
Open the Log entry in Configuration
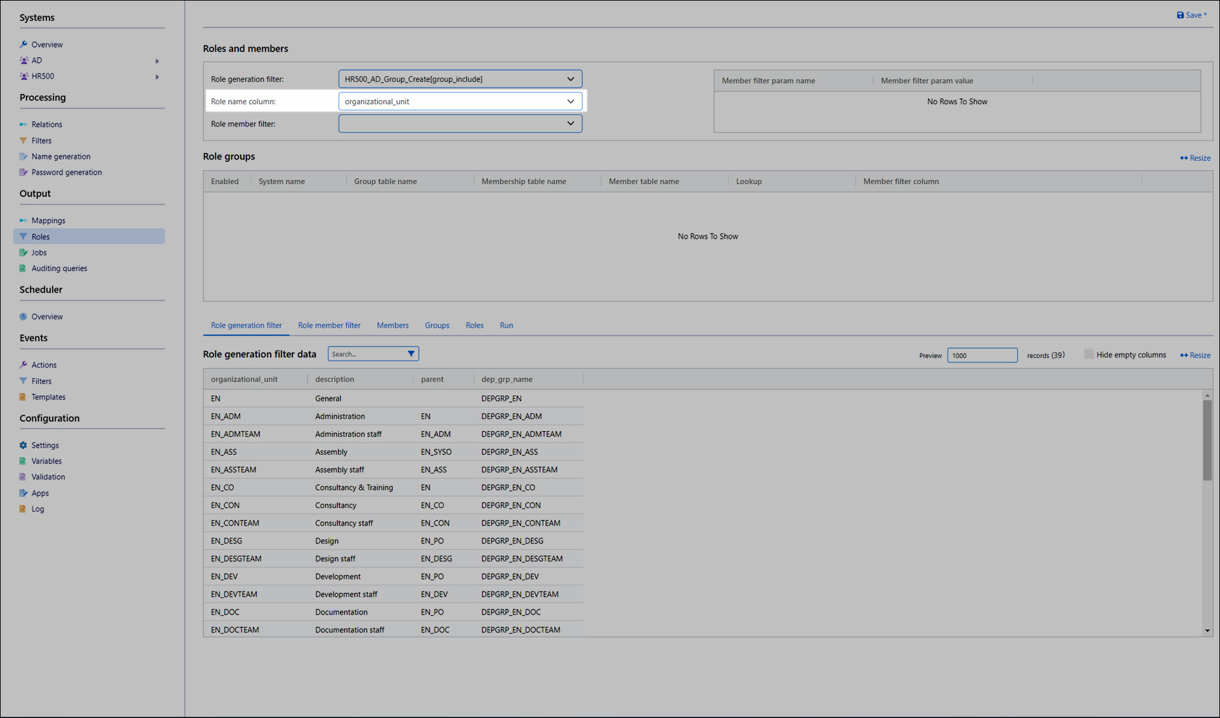click(x=37, y=509)
